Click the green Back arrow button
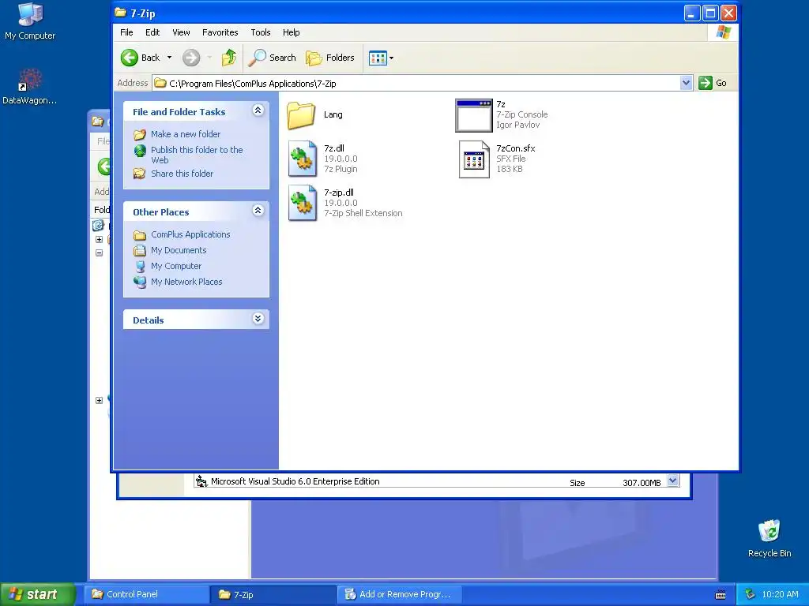 coord(130,58)
